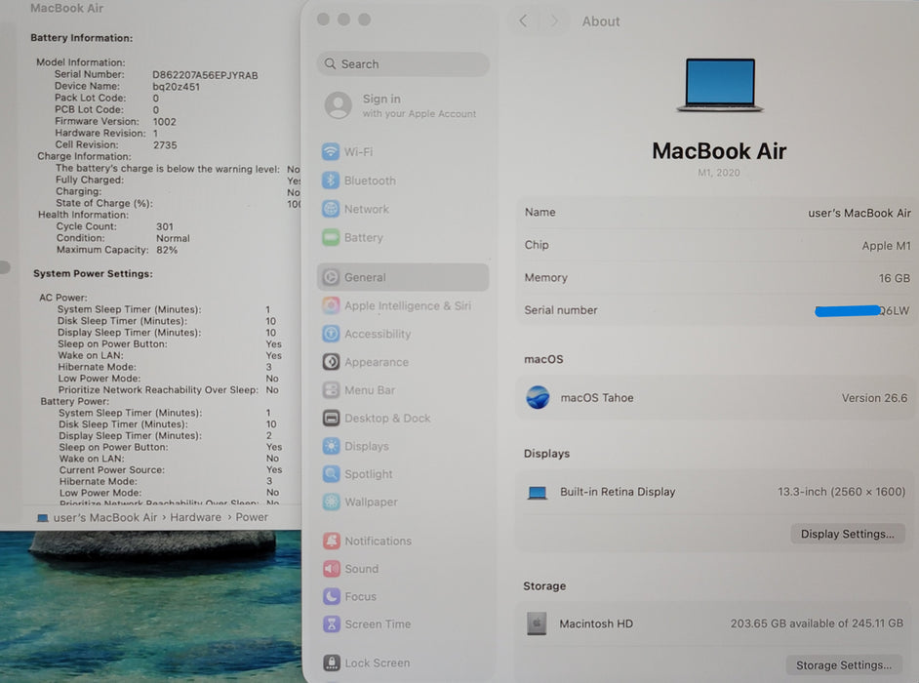Click the Chip value Apple M1
The height and width of the screenshot is (683, 919).
[886, 246]
